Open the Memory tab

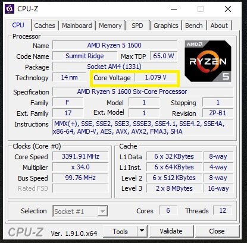pos(110,26)
